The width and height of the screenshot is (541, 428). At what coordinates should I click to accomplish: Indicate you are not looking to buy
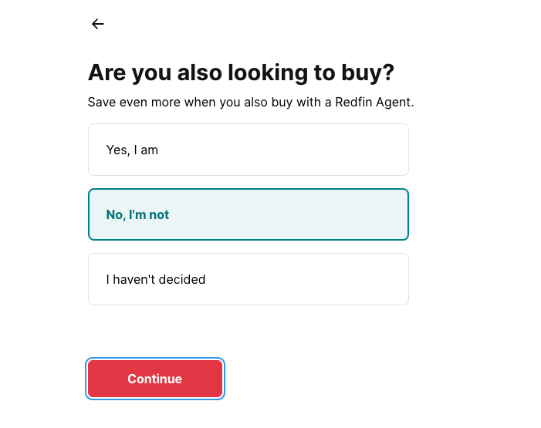pos(248,214)
